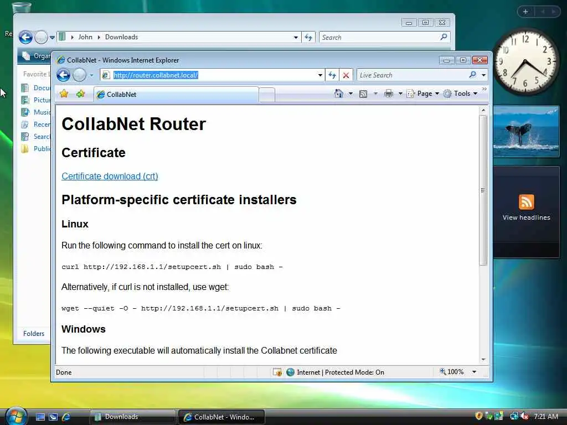Open Pictures in Explorer favorite links

tap(36, 100)
